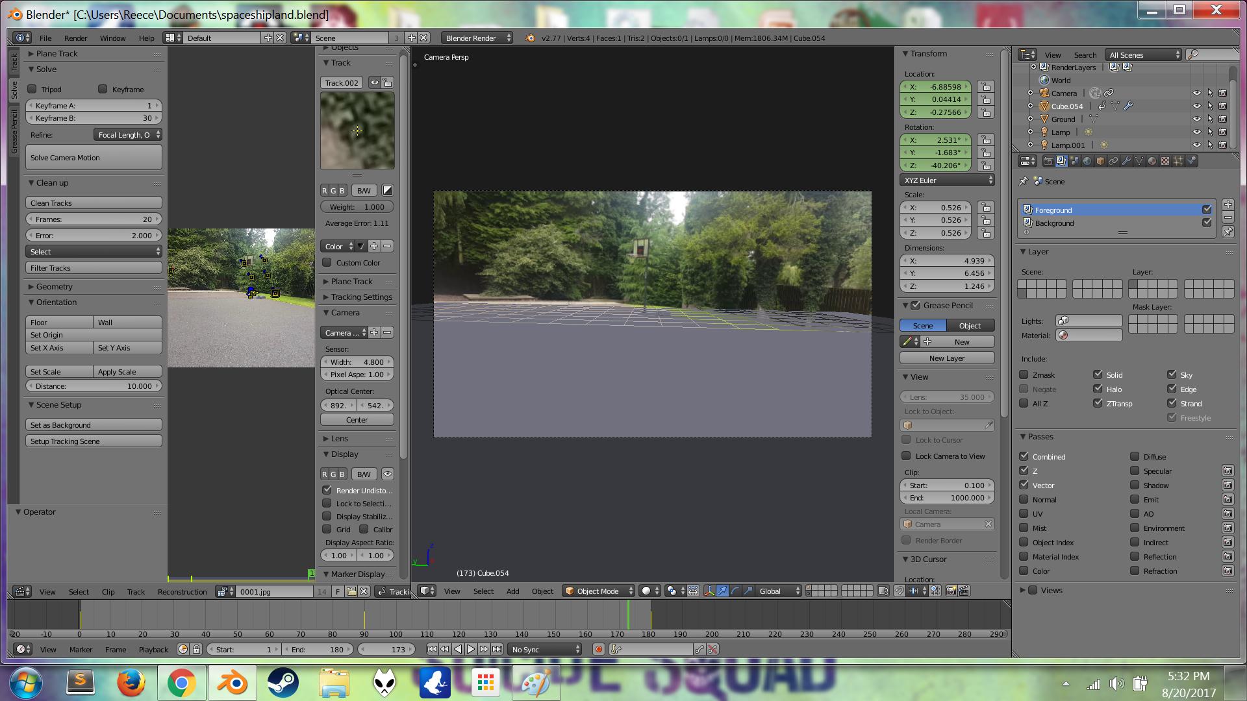Open the Render menu in top bar
The width and height of the screenshot is (1247, 701).
[x=75, y=38]
